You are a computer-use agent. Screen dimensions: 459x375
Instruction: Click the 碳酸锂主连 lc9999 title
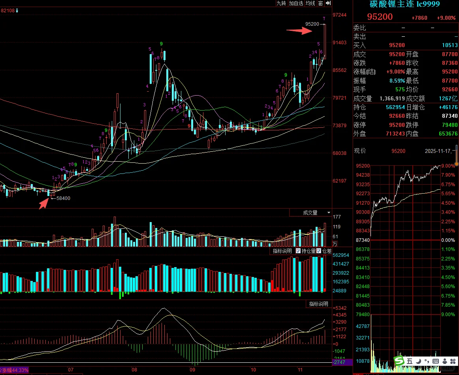(405, 4)
